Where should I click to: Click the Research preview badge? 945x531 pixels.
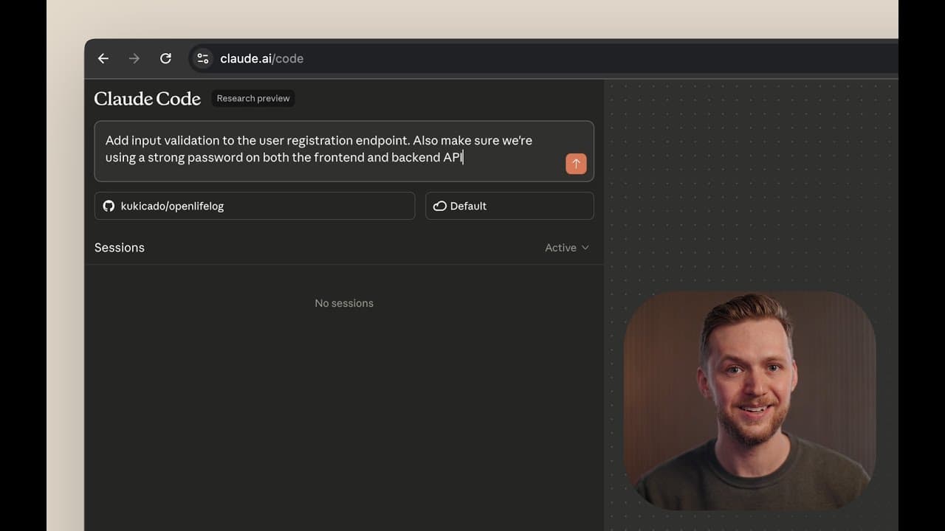click(x=252, y=98)
